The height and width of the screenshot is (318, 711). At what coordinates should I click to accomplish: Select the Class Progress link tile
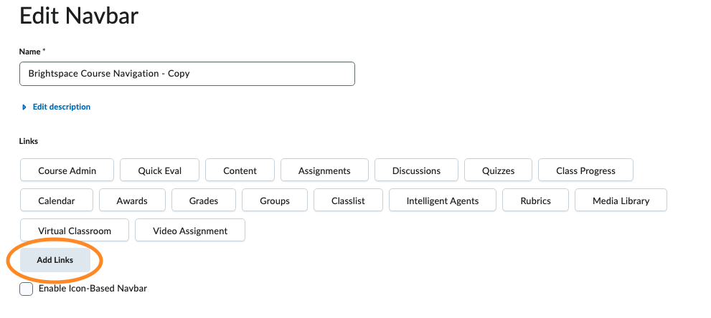click(586, 170)
